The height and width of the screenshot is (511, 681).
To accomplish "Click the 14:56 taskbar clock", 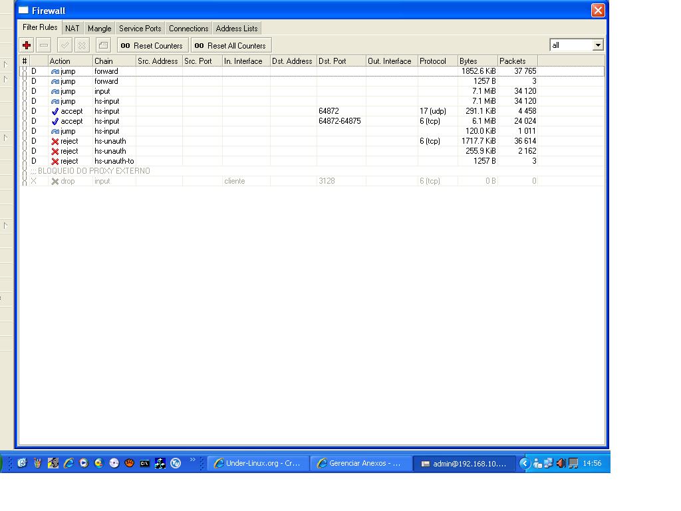I will pos(592,463).
